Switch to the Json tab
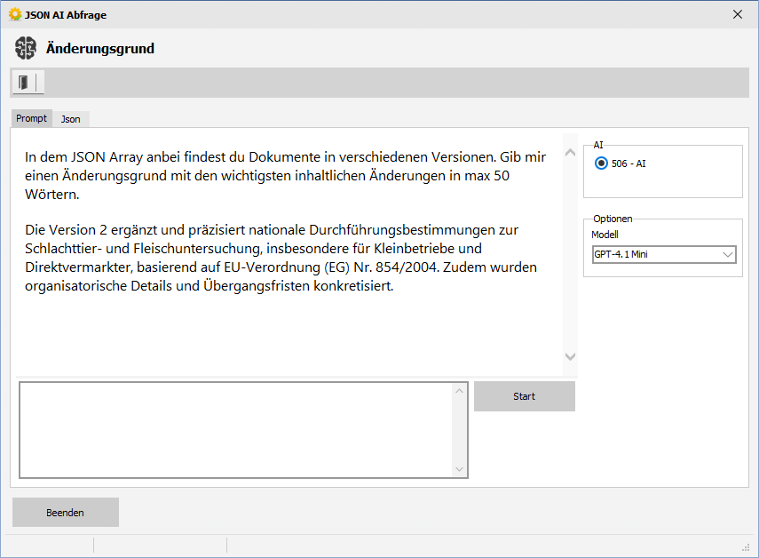This screenshot has height=558, width=759. pyautogui.click(x=71, y=119)
